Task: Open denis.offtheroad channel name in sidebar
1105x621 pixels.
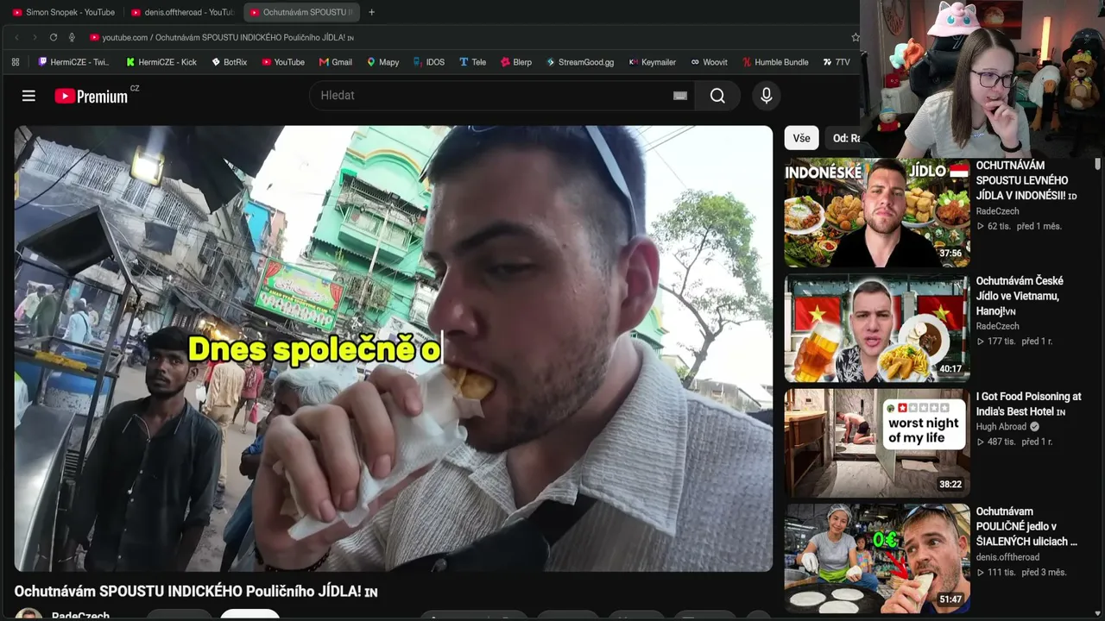Action: tap(1007, 557)
